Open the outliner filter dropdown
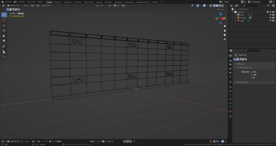 coord(269,6)
